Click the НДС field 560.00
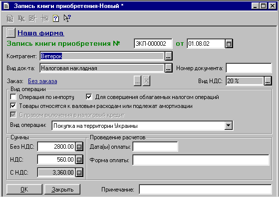 tap(56, 160)
